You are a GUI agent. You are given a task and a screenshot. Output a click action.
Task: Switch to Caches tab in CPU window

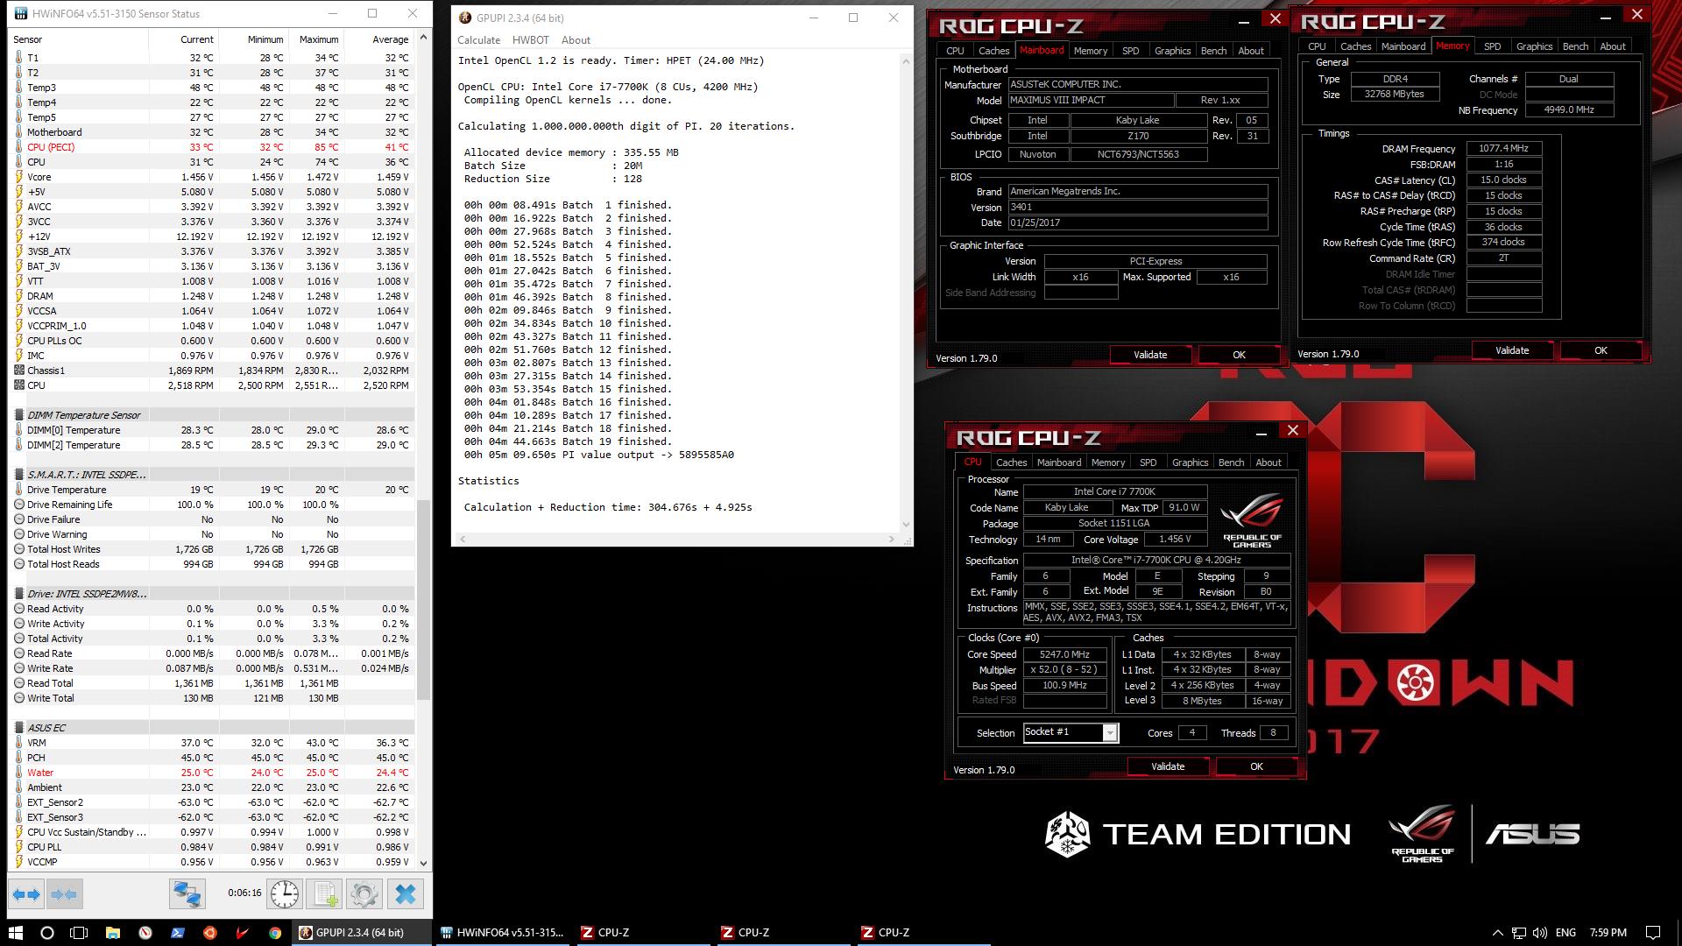[x=1011, y=462]
